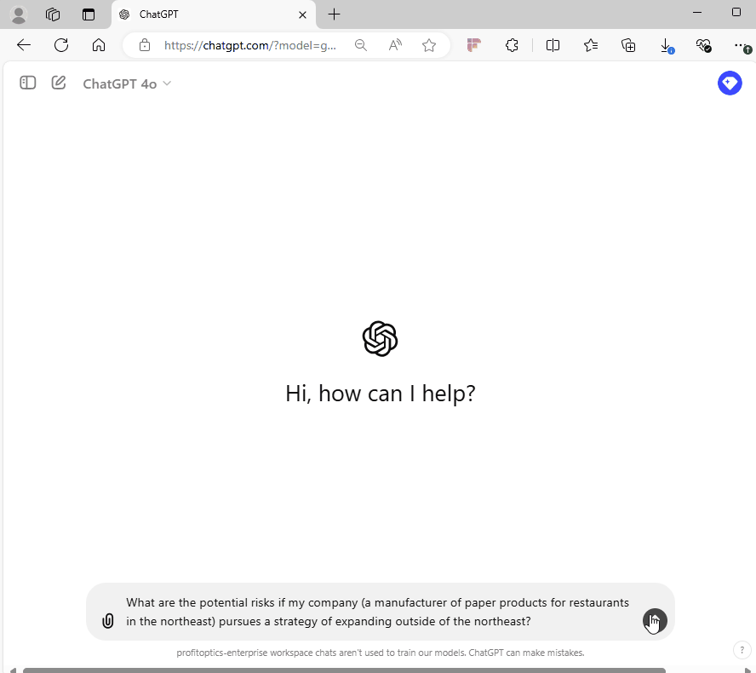Viewport: 756px width, 673px height.
Task: Minimize the browser window
Action: (x=696, y=12)
